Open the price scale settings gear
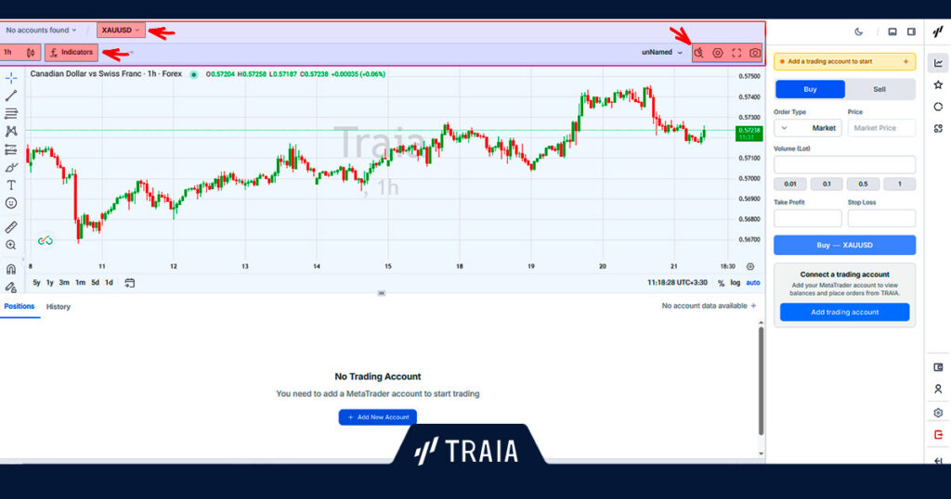The height and width of the screenshot is (499, 951). pos(750,266)
